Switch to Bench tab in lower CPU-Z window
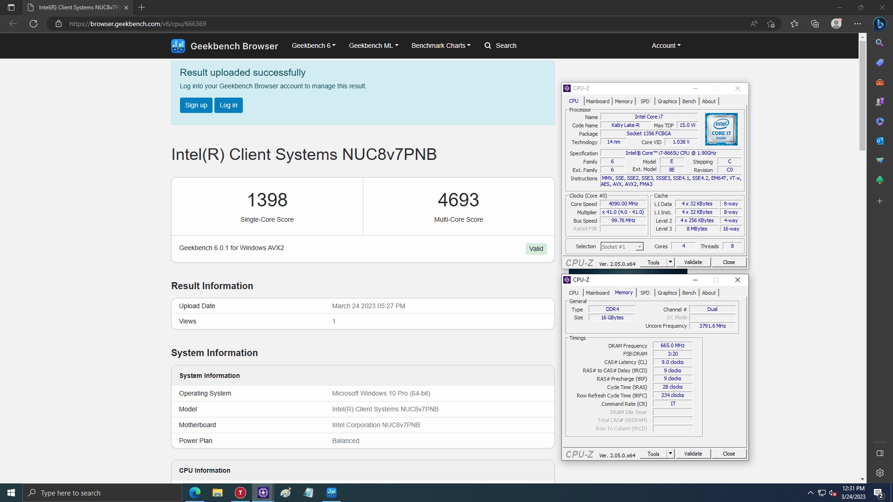 689,293
